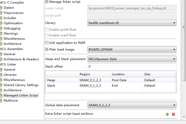Select the Architecture & Headers item
186x124 pixels.
[21, 59]
